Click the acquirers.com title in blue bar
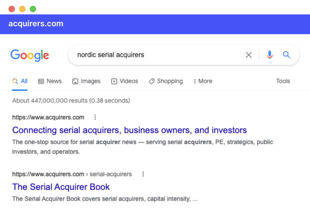This screenshot has height=213, width=310. pyautogui.click(x=36, y=24)
